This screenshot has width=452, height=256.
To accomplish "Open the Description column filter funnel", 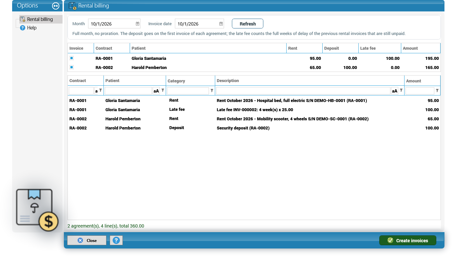I will coord(401,91).
